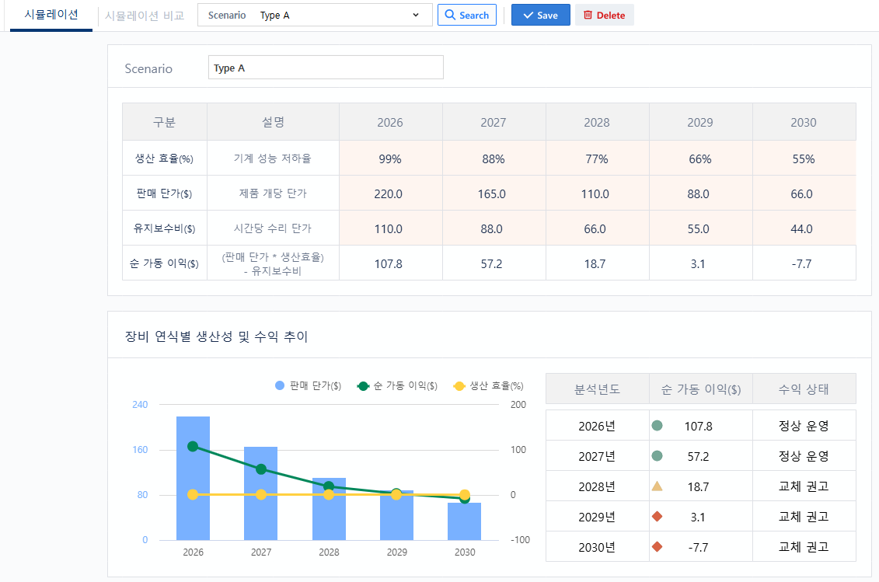Click the 2026 blue bar in chart
Image resolution: width=879 pixels, height=582 pixels.
[193, 479]
